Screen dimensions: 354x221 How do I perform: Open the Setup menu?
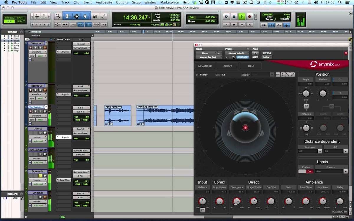point(136,2)
